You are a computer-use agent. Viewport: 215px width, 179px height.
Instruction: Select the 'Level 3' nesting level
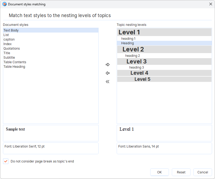point(136,61)
